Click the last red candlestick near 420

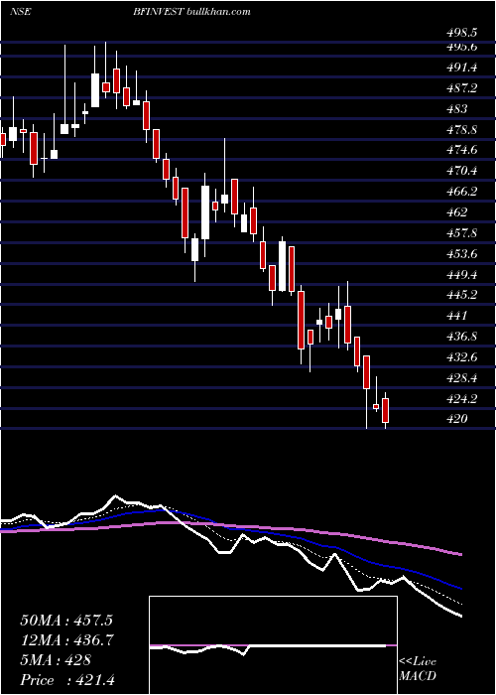click(385, 410)
